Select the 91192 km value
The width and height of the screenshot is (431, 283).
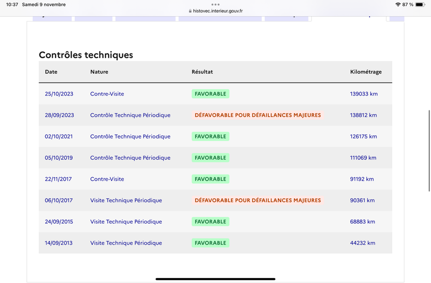click(362, 179)
